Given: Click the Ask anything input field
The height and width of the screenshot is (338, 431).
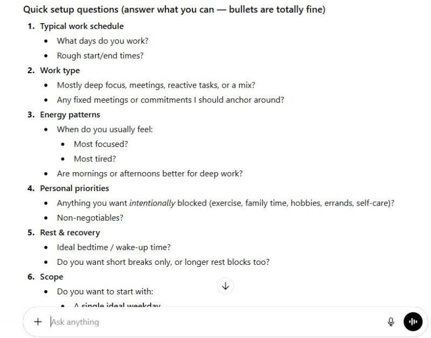Looking at the screenshot, I should click(x=162, y=321).
